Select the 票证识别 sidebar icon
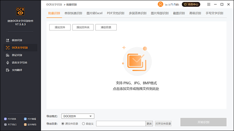 7,55
